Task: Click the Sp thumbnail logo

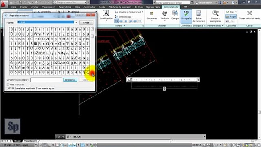Action: click(13, 126)
